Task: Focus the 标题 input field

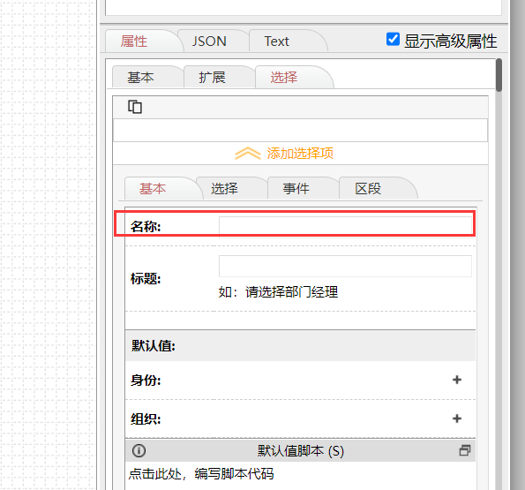Action: [x=345, y=266]
